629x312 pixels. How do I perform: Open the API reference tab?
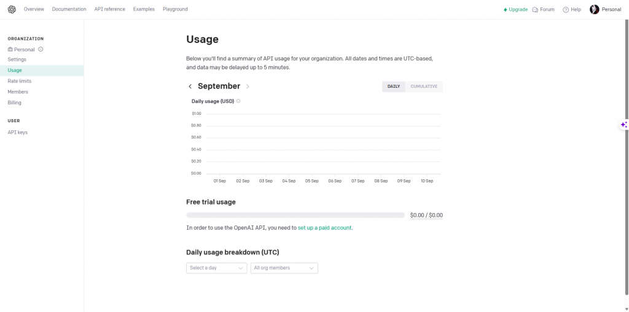109,9
